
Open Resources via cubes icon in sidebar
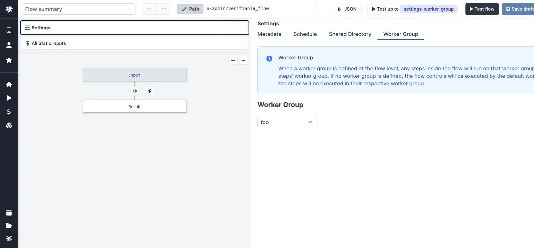point(9,125)
